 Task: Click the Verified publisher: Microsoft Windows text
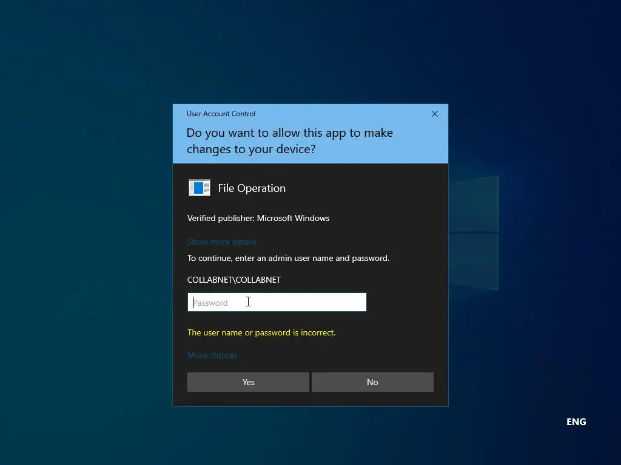258,218
